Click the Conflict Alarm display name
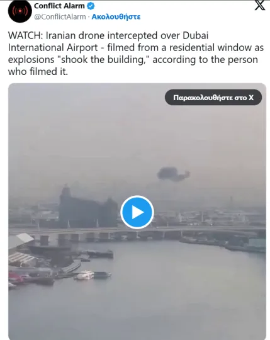The height and width of the screenshot is (340, 270). tap(59, 6)
